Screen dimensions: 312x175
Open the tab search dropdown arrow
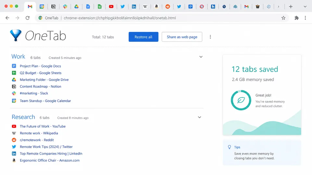(305, 6)
